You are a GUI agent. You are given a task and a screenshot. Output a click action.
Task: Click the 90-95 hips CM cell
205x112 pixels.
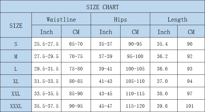[x=135, y=44]
